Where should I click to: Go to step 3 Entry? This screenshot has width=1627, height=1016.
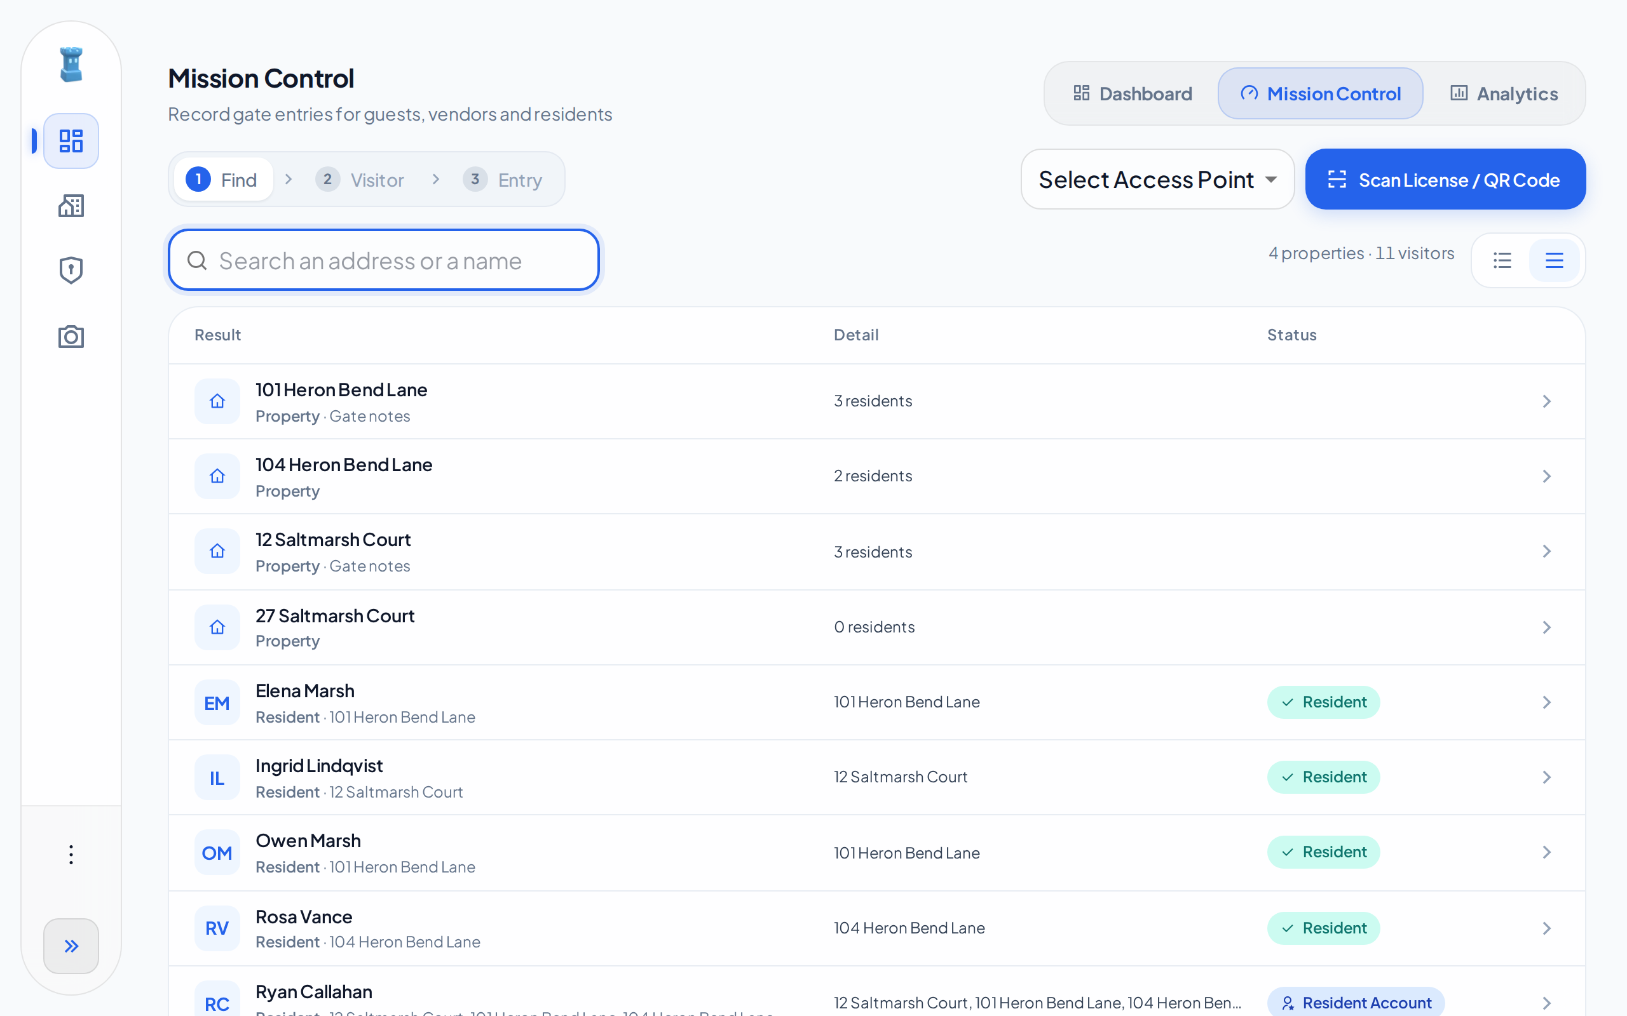tap(503, 180)
